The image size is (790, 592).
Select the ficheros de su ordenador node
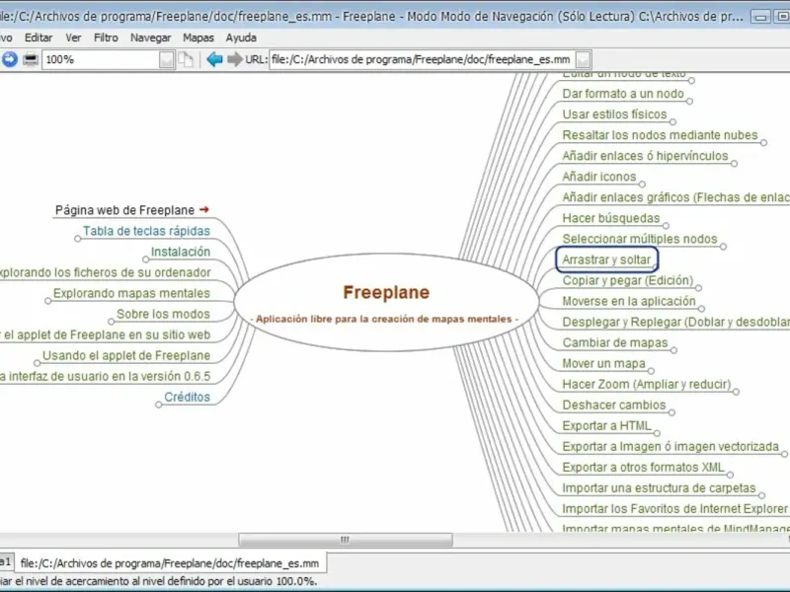105,272
